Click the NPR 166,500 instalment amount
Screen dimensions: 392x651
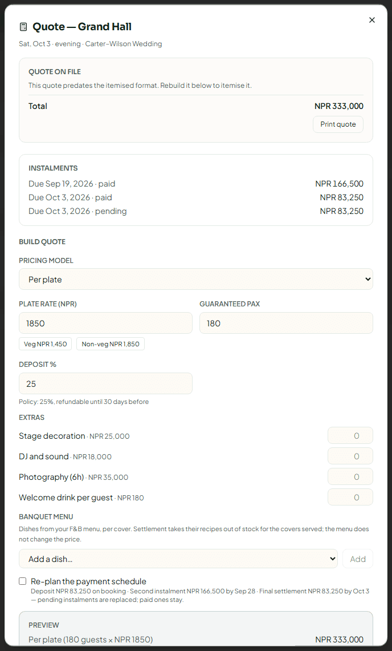(340, 184)
